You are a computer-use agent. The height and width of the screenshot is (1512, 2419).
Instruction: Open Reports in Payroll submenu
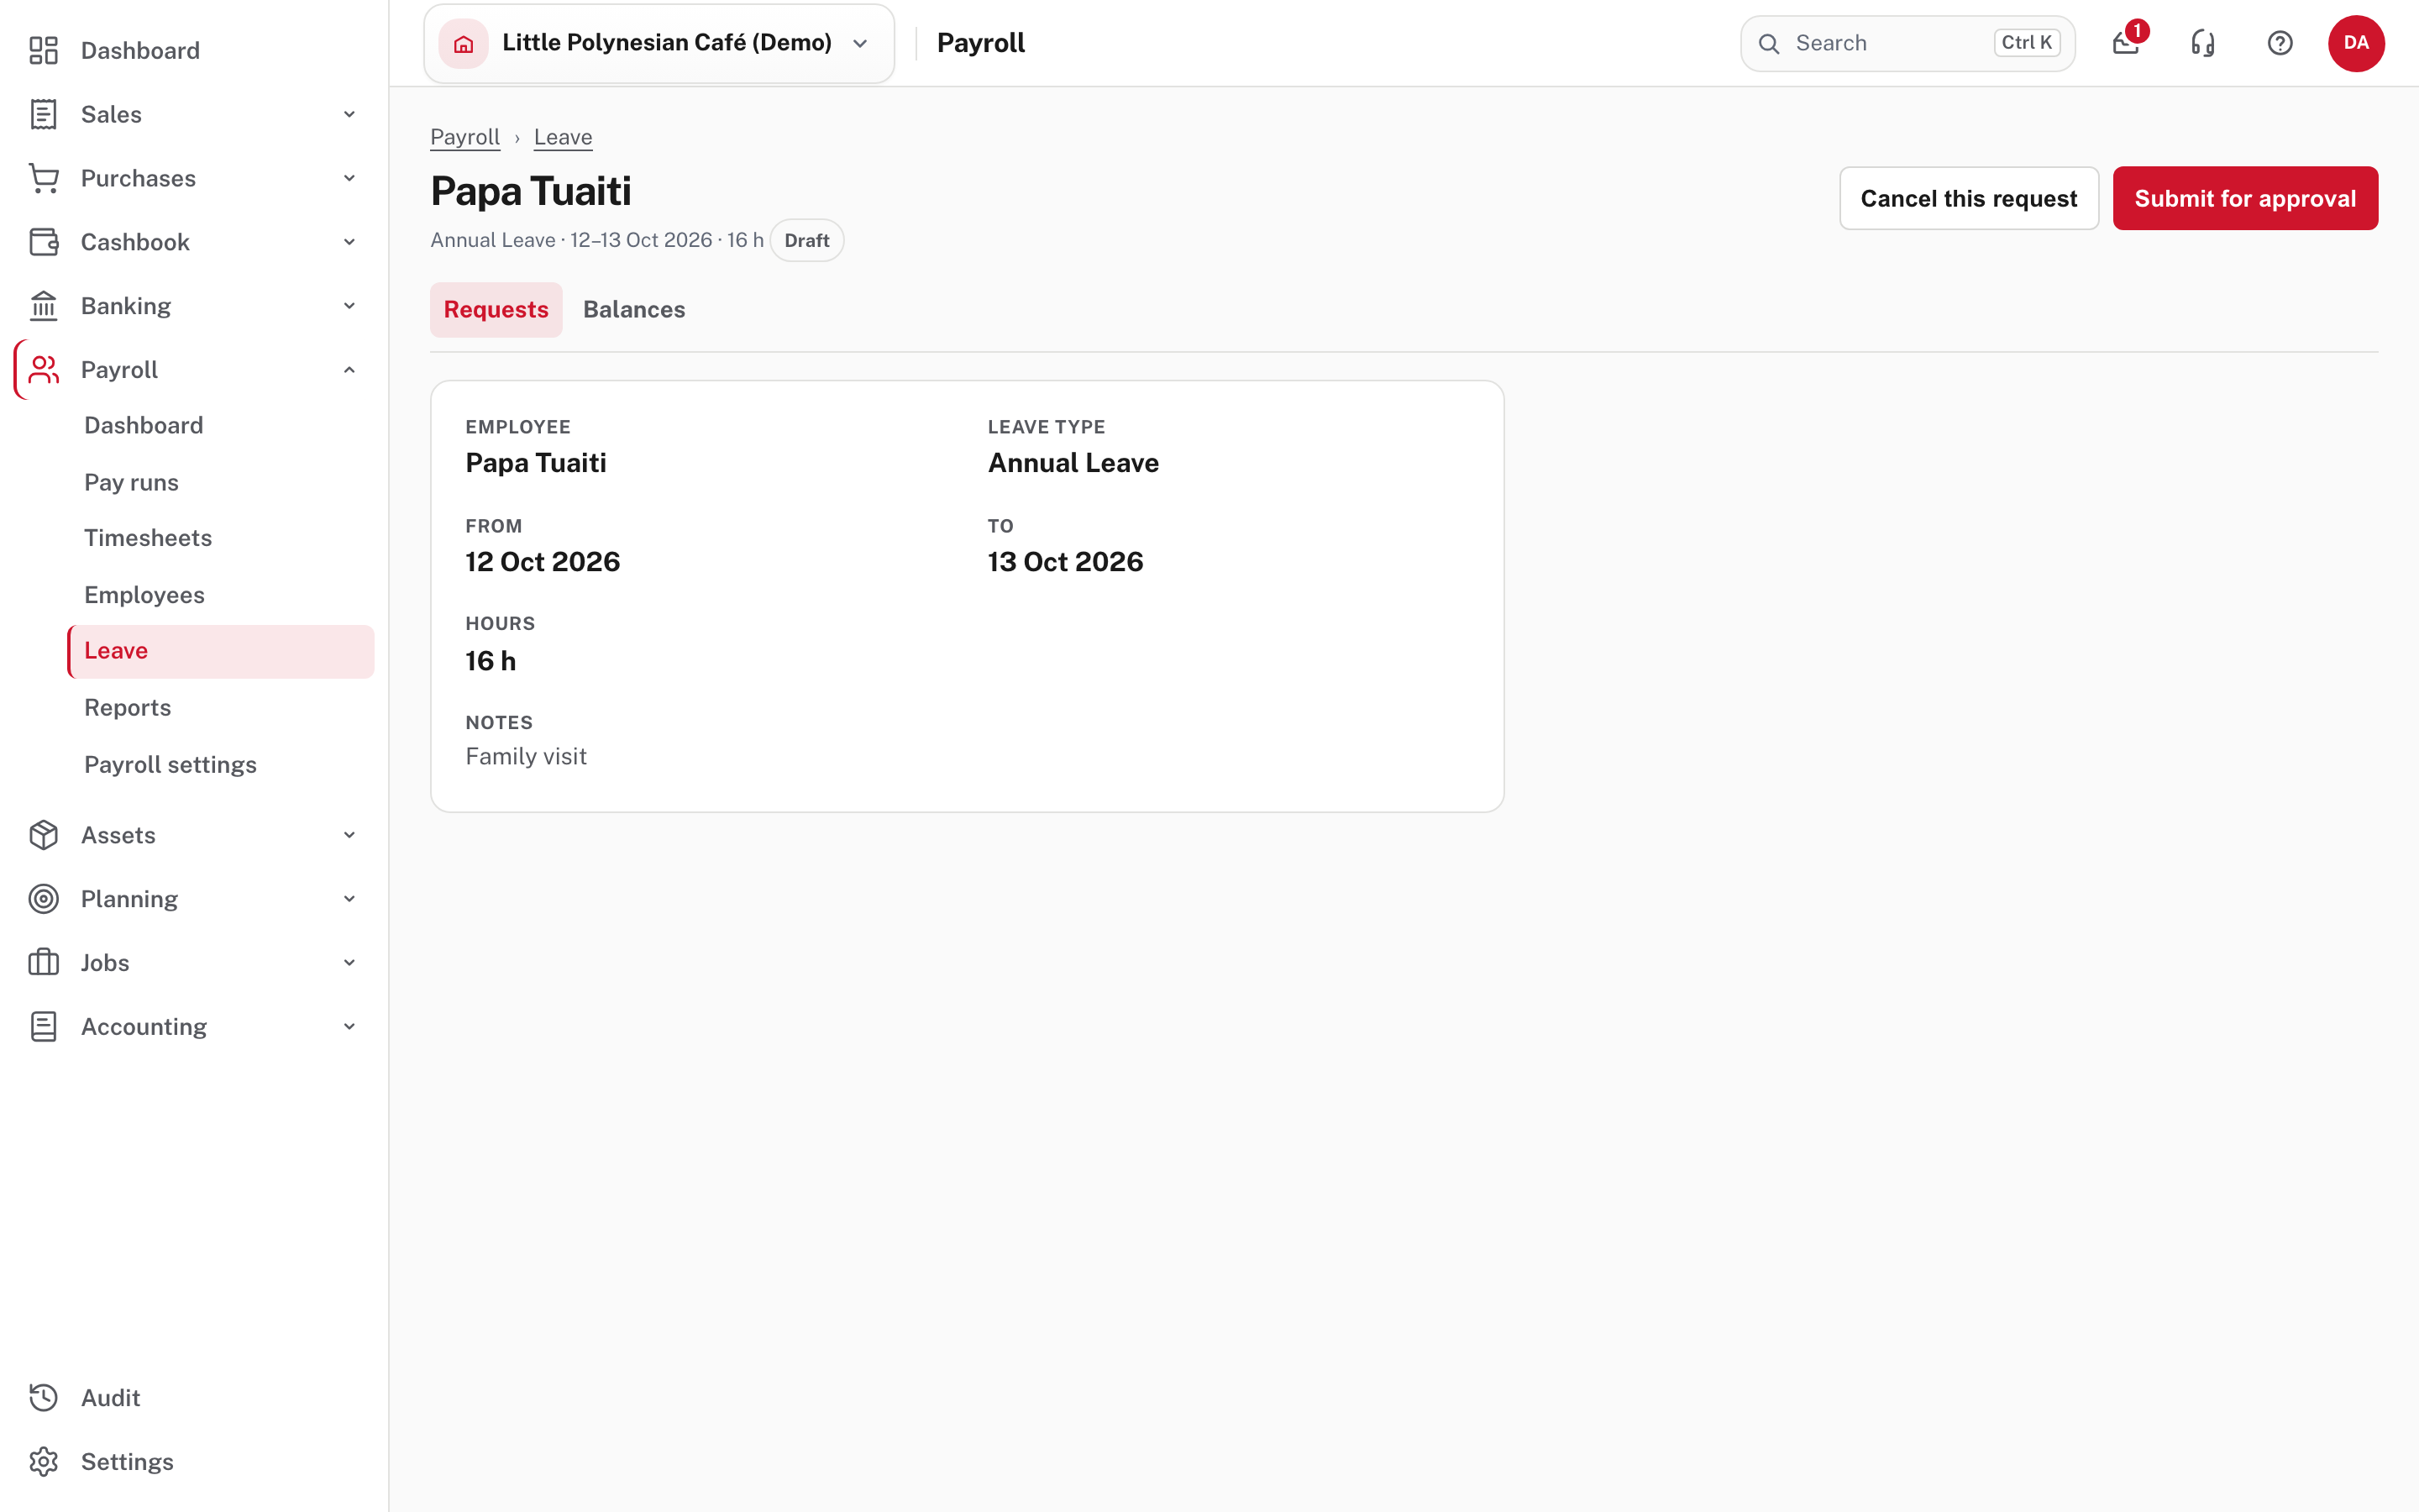pyautogui.click(x=221, y=708)
